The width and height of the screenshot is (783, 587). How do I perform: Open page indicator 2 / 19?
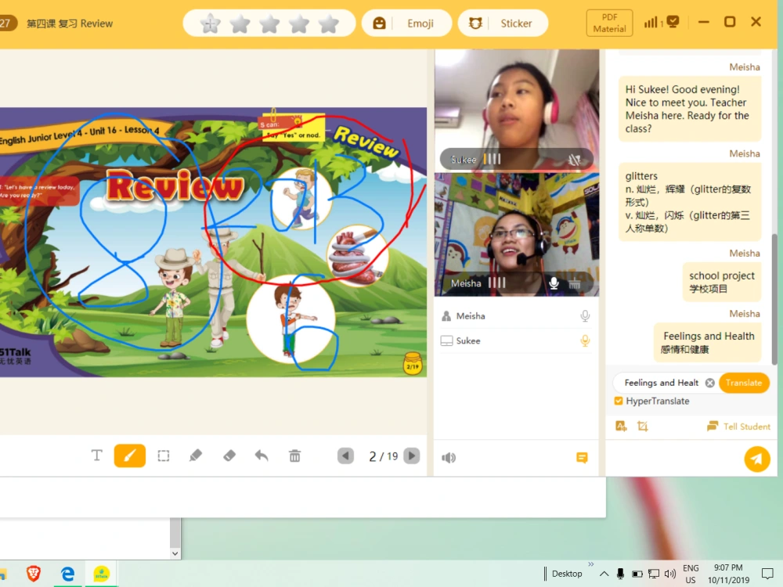pyautogui.click(x=383, y=456)
